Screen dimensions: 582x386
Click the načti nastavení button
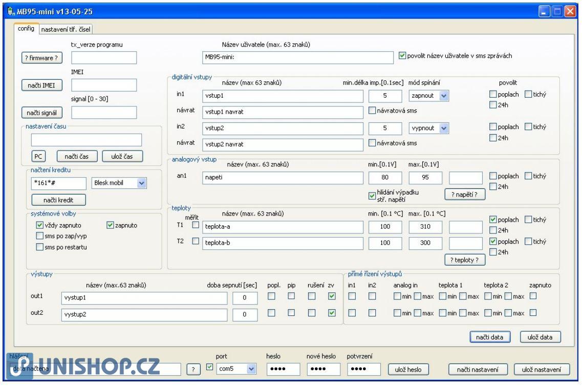pos(478,369)
